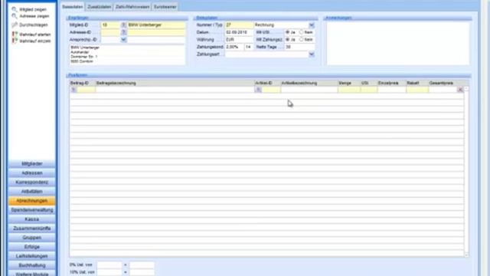This screenshot has width=490, height=276.
Task: Open the Eurobeamer tab
Action: click(x=165, y=7)
